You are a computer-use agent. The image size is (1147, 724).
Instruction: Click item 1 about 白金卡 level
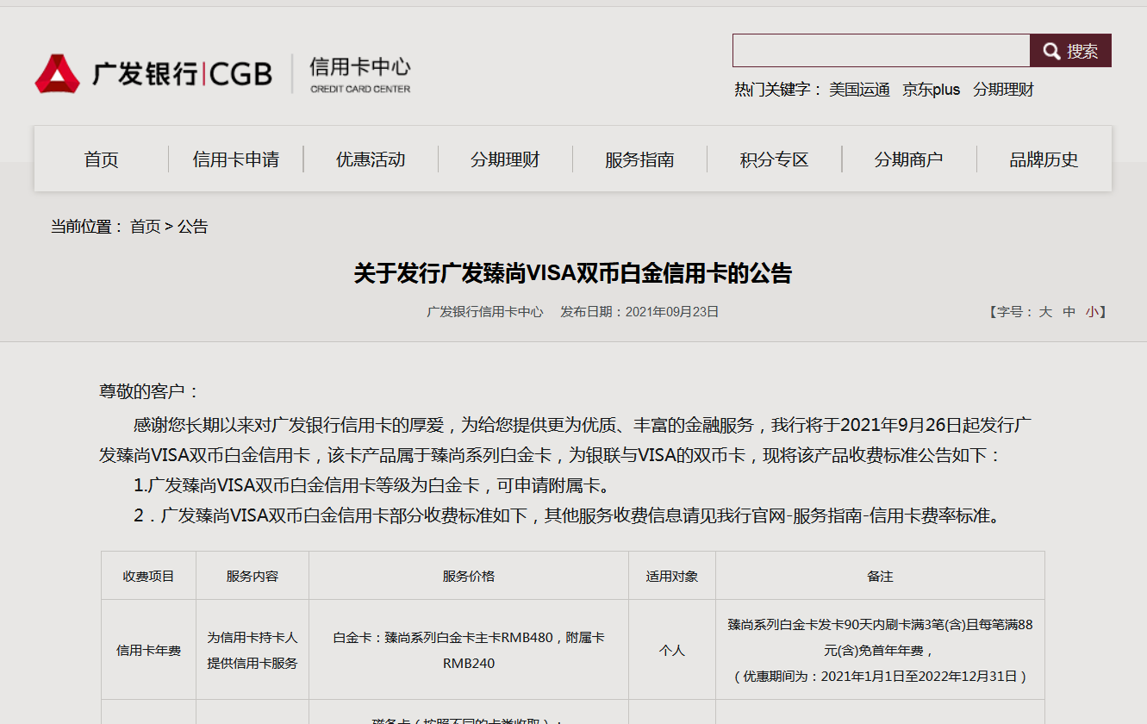point(372,485)
